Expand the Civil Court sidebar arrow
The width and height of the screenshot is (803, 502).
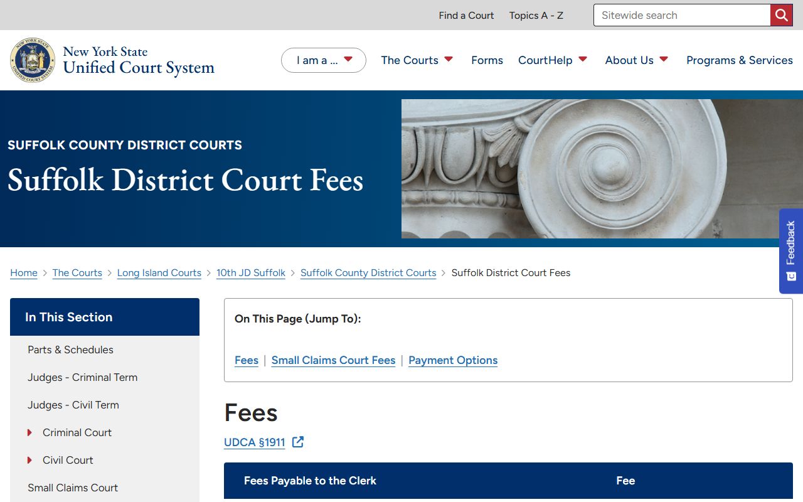pyautogui.click(x=29, y=460)
